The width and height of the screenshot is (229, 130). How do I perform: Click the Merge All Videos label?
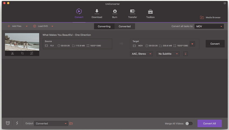(174, 124)
